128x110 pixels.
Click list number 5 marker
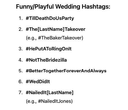point(21,71)
